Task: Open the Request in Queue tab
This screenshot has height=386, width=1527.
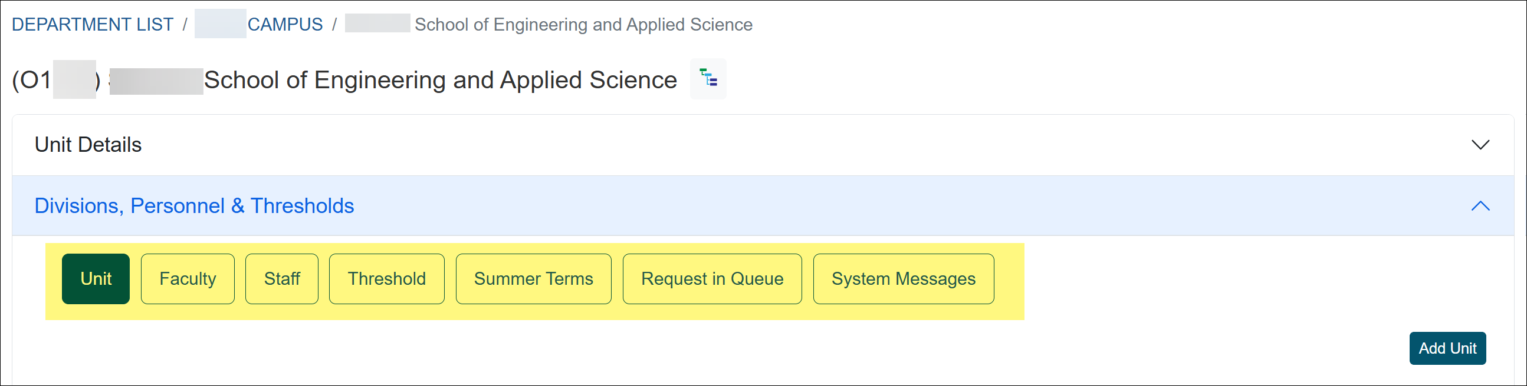Action: coord(712,278)
